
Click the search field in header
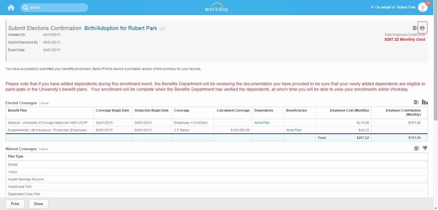tap(54, 8)
